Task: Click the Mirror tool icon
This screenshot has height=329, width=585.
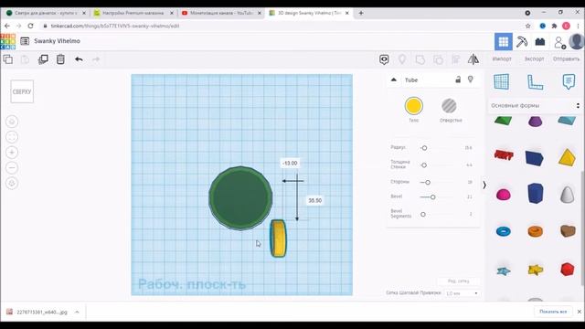Action: click(473, 58)
